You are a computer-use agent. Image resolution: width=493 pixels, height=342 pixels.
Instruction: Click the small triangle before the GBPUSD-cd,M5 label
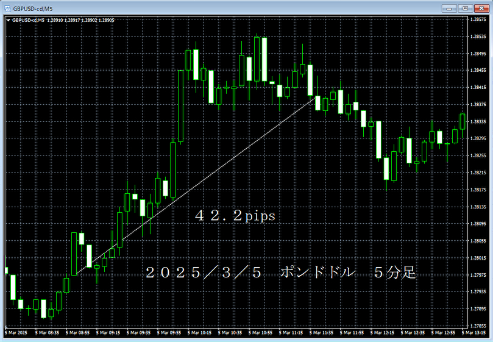[7, 20]
